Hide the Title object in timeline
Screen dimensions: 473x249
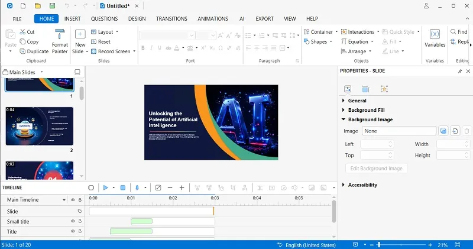(73, 231)
